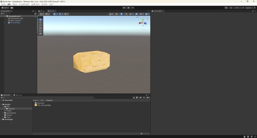Click the status bar debug bug icon
257x138 pixels.
coord(244,136)
